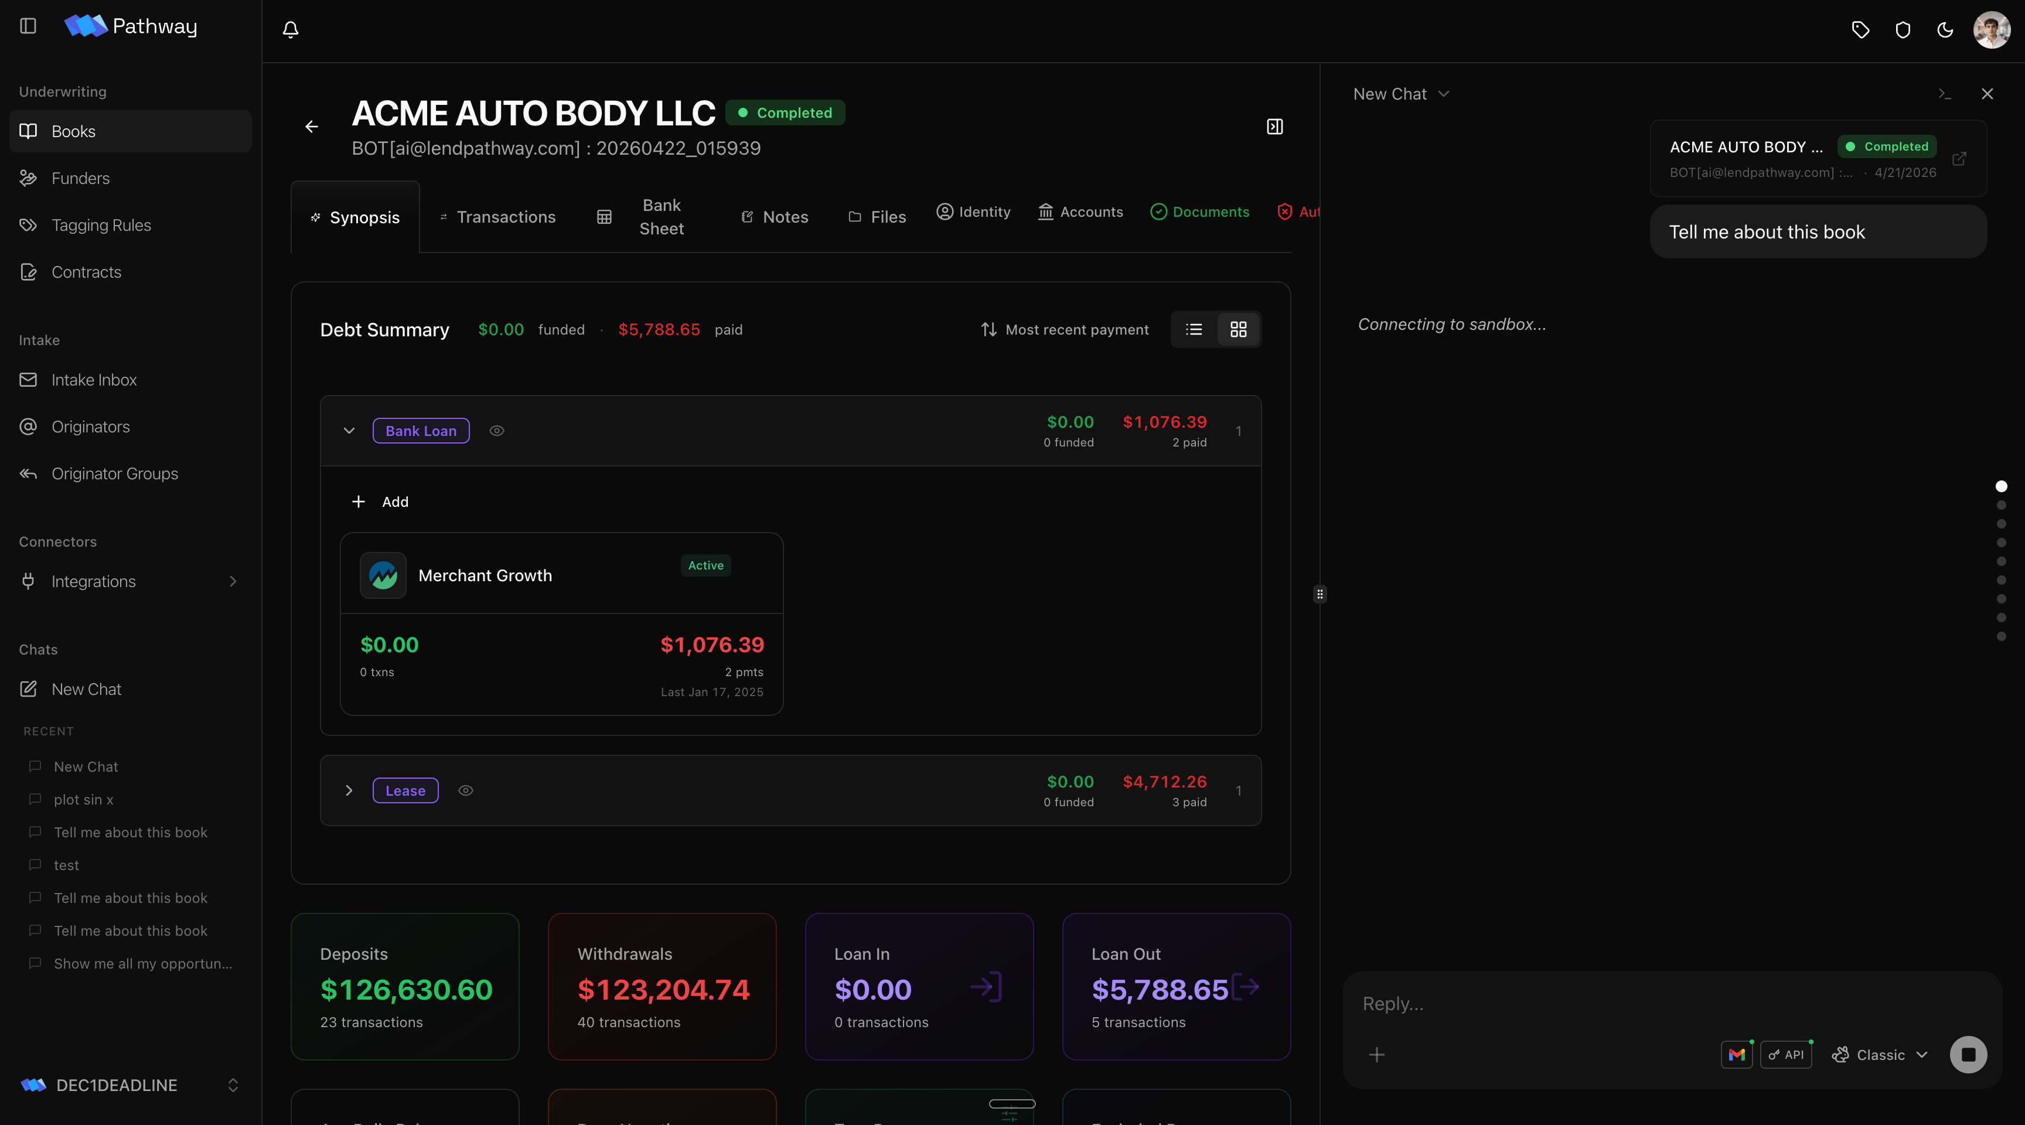This screenshot has width=2025, height=1125.
Task: Click the Gmail connector icon
Action: (1737, 1054)
